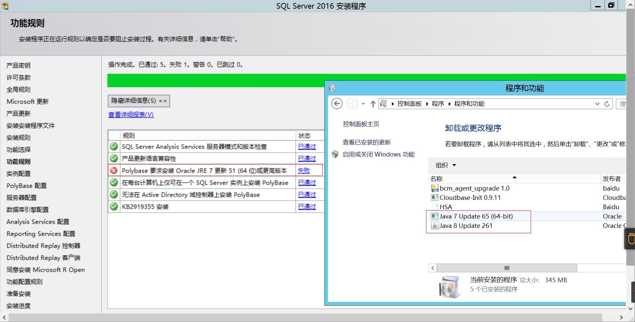The width and height of the screenshot is (635, 322).
Task: Open the 失败 status link for Polybase rule
Action: click(304, 171)
